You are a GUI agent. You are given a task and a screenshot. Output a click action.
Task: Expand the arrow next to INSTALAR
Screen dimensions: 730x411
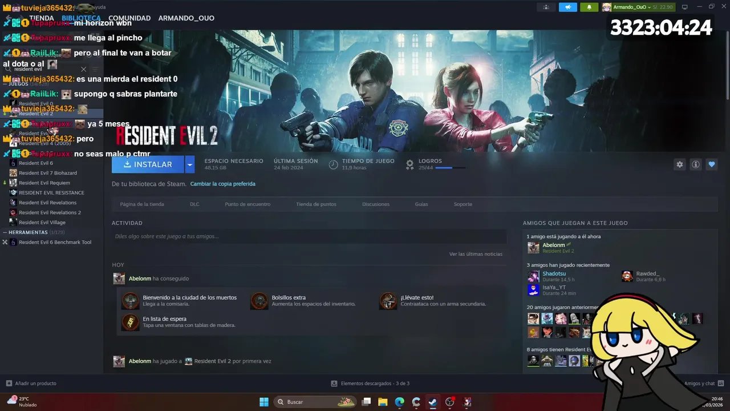190,164
